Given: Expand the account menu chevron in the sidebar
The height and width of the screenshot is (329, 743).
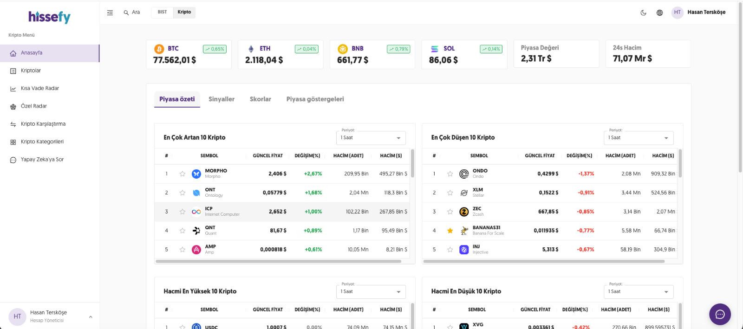Looking at the screenshot, I should click(91, 317).
